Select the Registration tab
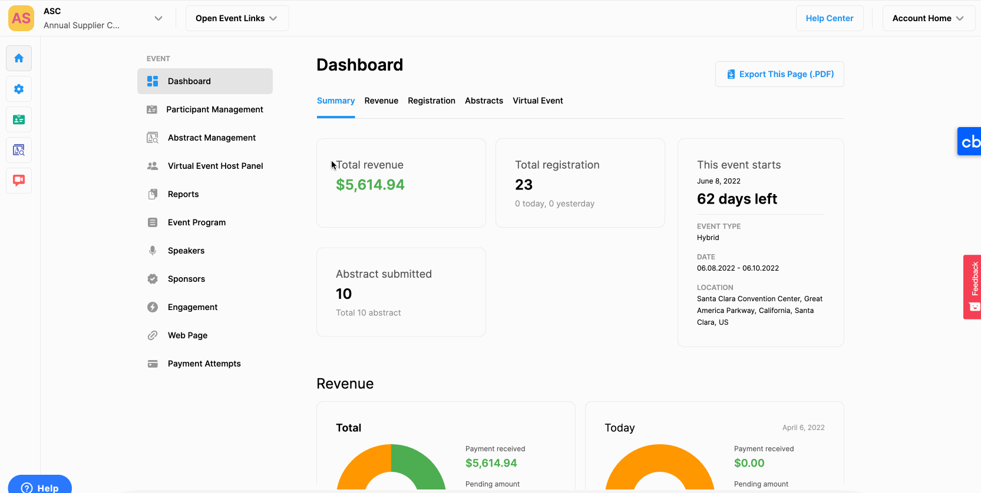Screen dimensions: 981x493 431,101
